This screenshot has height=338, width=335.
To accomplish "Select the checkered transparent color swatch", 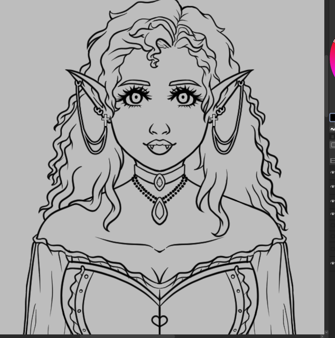I will click(x=333, y=129).
